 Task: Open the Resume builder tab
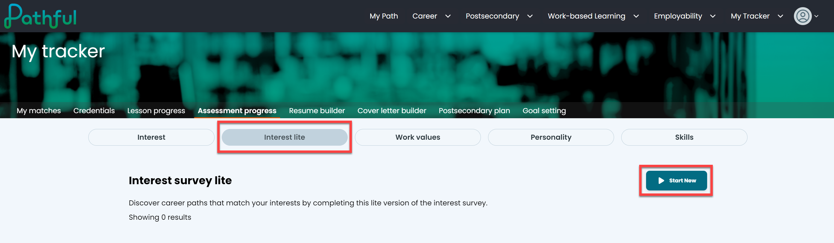pos(317,110)
